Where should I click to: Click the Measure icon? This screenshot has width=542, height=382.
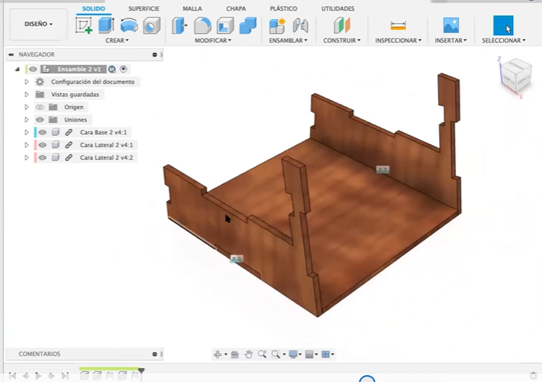398,25
